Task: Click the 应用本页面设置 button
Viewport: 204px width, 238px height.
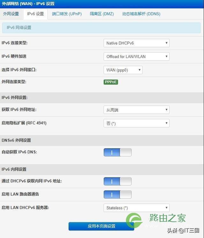Action: point(101,226)
